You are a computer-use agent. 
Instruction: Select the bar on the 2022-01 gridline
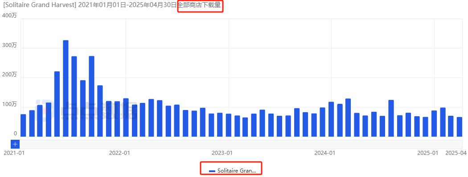[x=126, y=118]
